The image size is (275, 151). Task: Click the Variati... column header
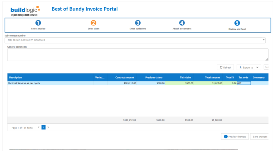[100, 77]
